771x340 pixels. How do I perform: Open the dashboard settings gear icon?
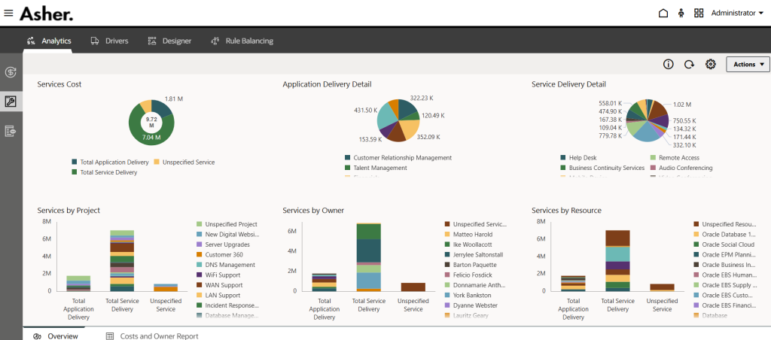[710, 65]
